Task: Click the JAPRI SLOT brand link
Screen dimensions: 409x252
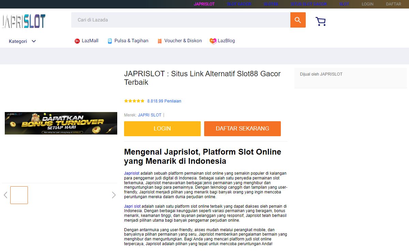Action: [x=150, y=115]
